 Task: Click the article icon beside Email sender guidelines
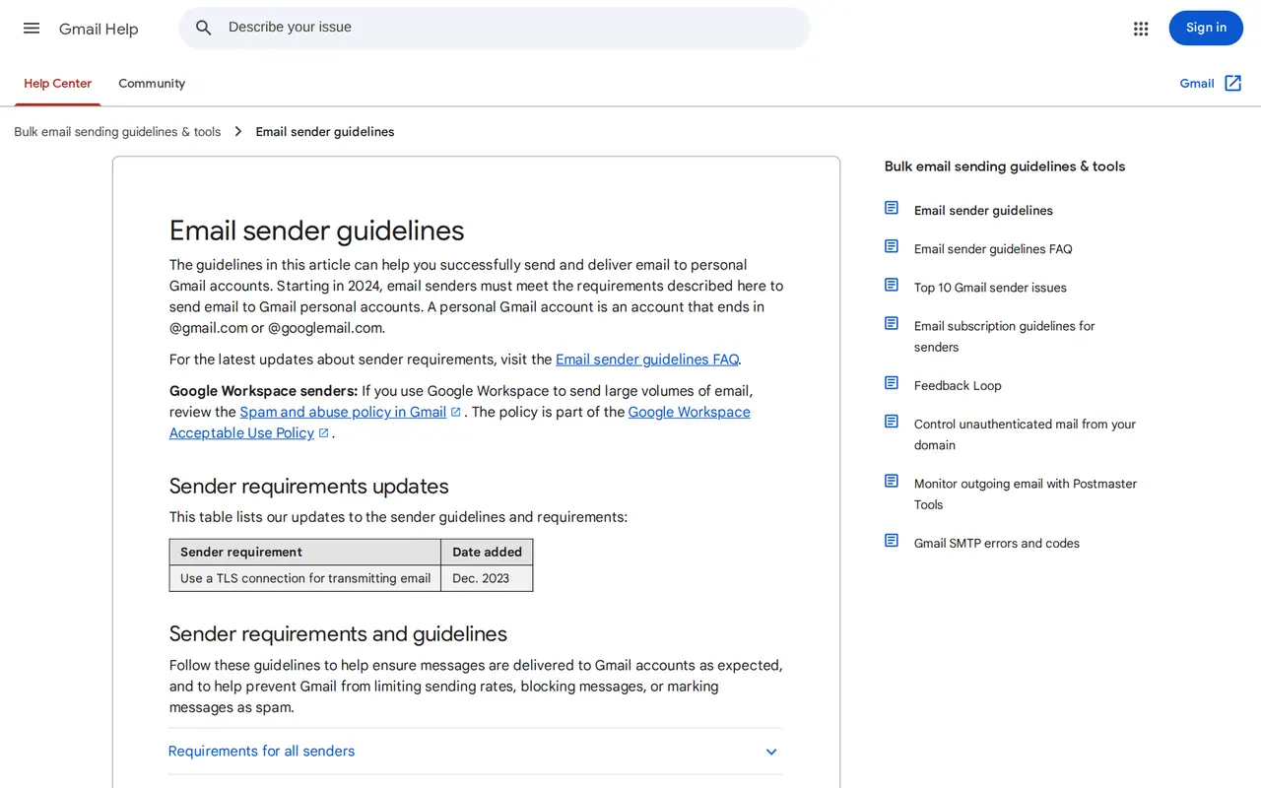coord(892,208)
